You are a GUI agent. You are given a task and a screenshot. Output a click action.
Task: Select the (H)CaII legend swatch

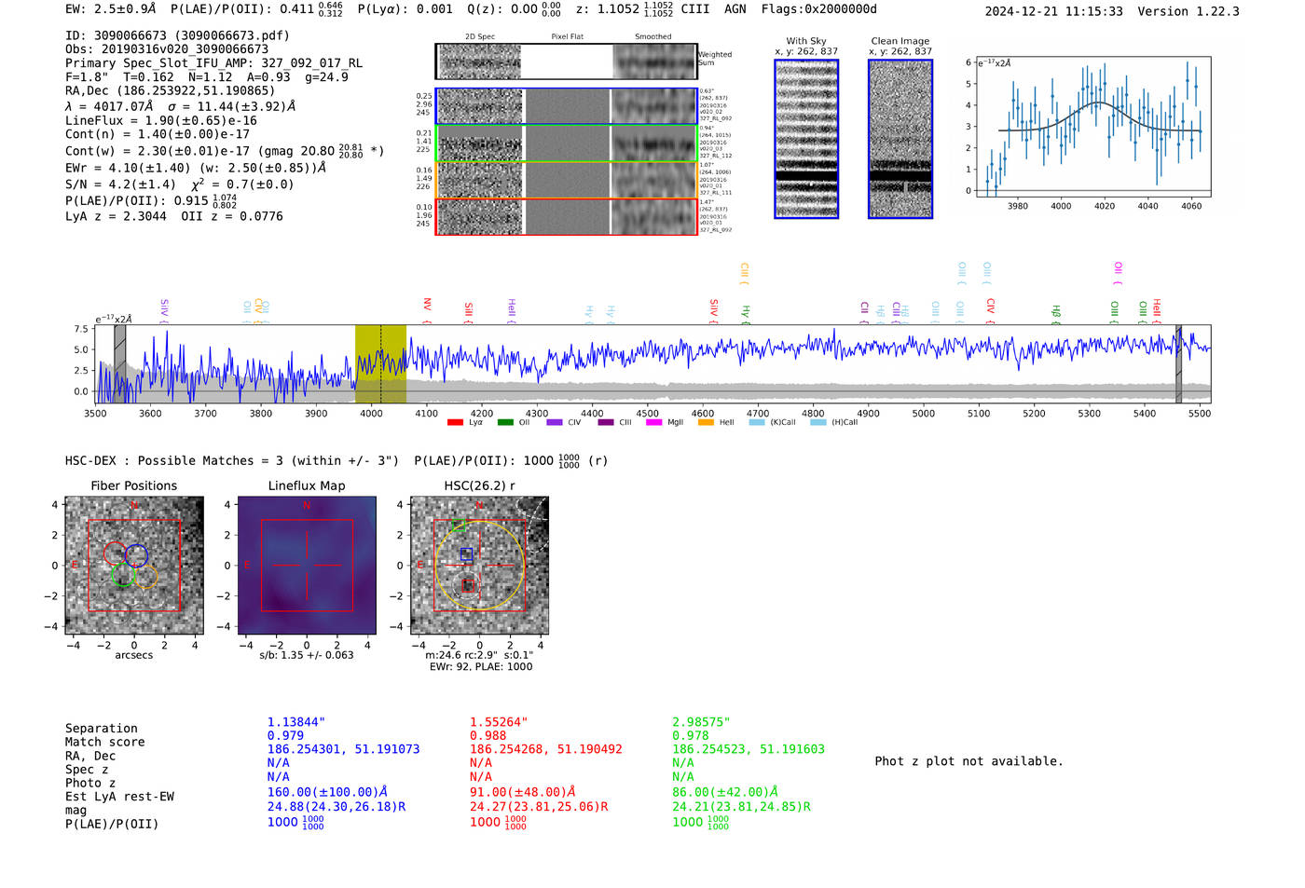point(818,422)
